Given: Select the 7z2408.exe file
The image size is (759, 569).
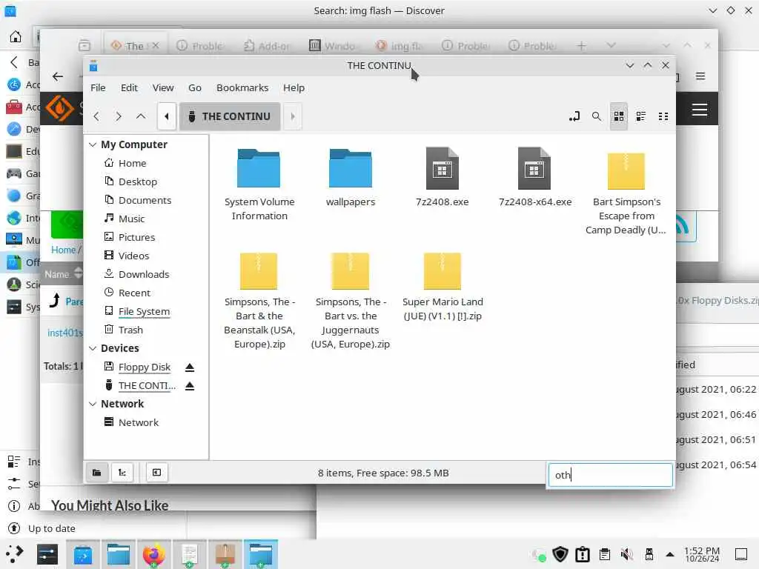Looking at the screenshot, I should coord(442,178).
